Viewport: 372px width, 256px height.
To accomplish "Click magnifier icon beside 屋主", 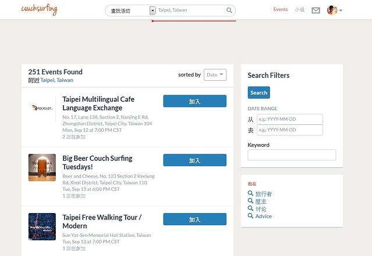I will (x=250, y=201).
